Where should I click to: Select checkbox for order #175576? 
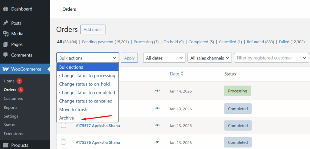point(64,142)
